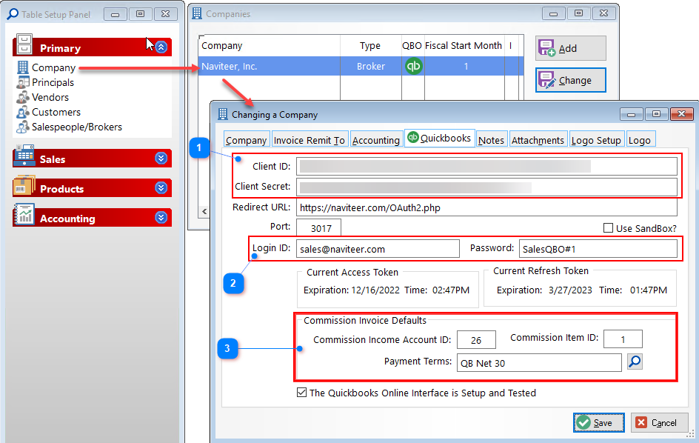Image resolution: width=699 pixels, height=443 pixels.
Task: Click the Fiscal Start Month column header
Action: [x=464, y=45]
